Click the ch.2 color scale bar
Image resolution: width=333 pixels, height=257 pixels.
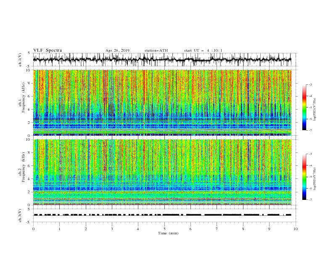304,177
